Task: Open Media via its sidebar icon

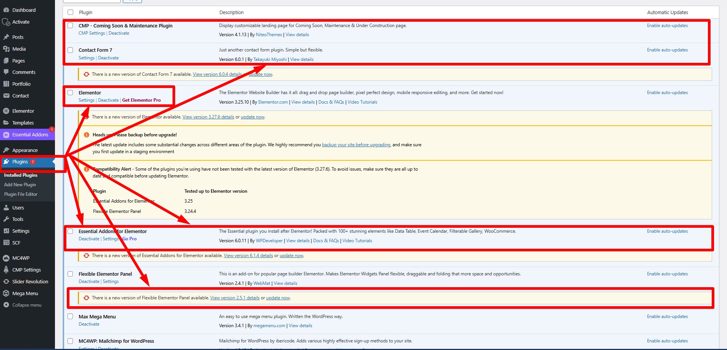Action: [x=6, y=49]
